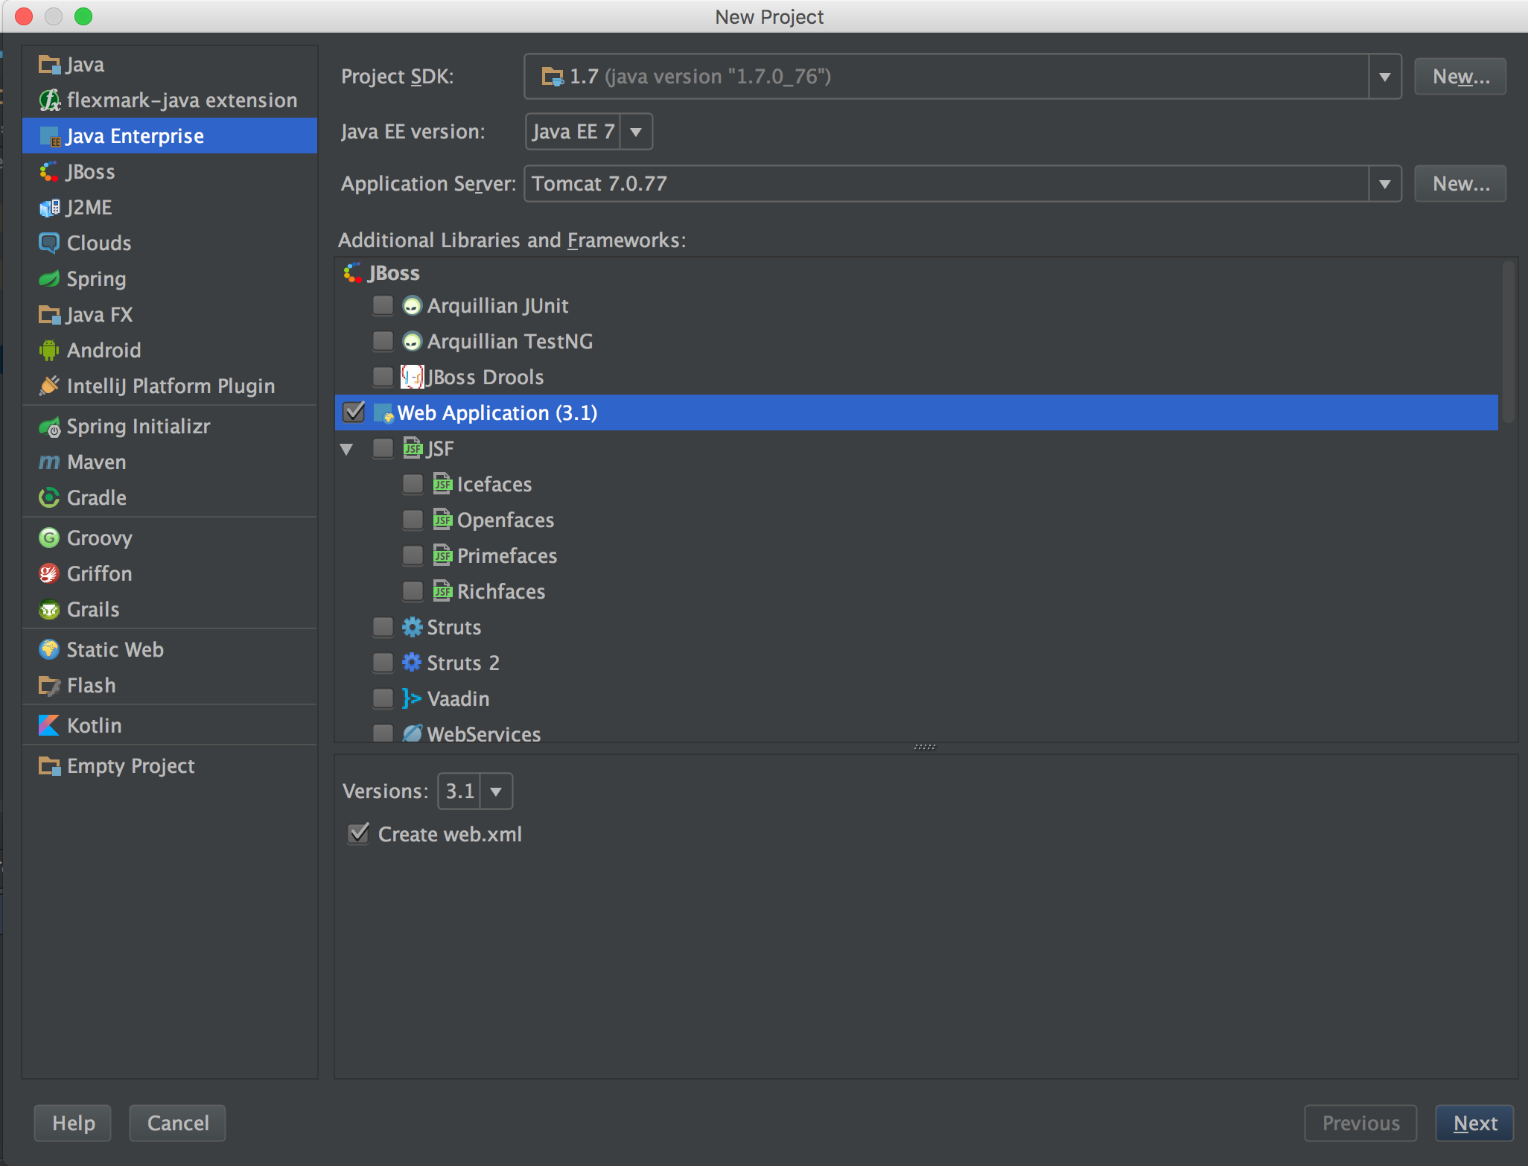Select the Gradle project icon
Screen dimensions: 1528x1166
pos(49,498)
